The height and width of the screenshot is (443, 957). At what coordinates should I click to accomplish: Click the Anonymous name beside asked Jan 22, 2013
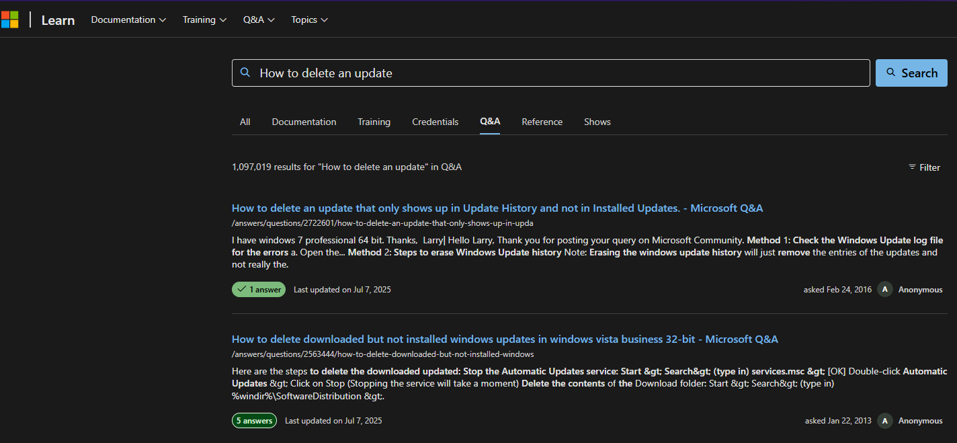(920, 421)
